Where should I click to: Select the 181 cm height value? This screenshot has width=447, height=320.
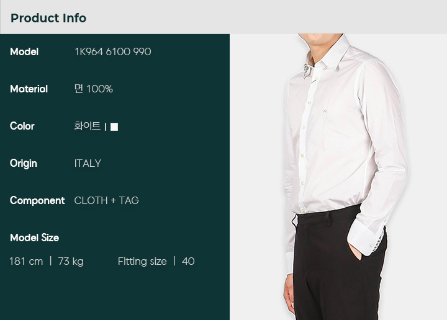(x=26, y=261)
